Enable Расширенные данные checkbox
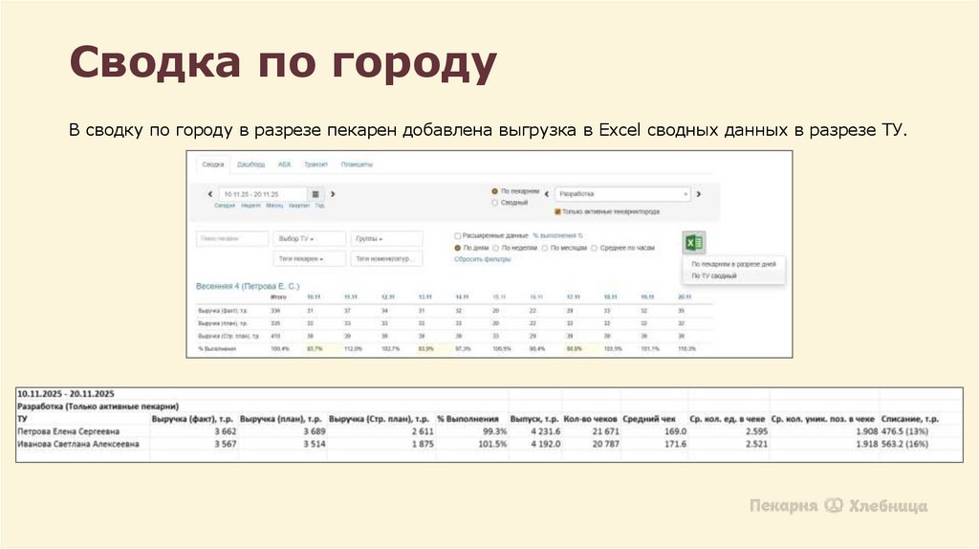Screen dimensions: 979x549 (x=458, y=236)
